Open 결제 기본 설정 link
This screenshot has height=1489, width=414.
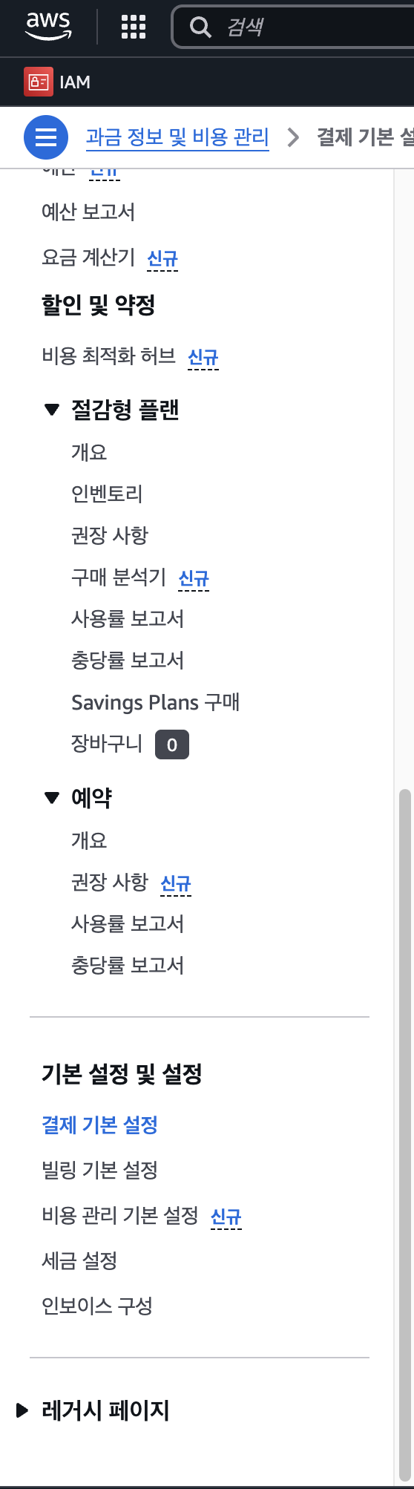[x=99, y=1125]
